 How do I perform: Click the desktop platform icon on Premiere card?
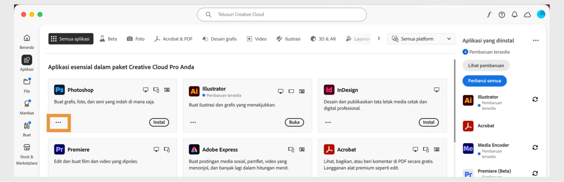pyautogui.click(x=156, y=150)
